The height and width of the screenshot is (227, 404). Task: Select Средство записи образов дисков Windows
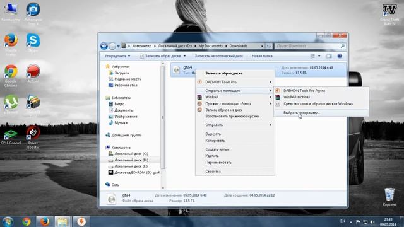pos(321,103)
